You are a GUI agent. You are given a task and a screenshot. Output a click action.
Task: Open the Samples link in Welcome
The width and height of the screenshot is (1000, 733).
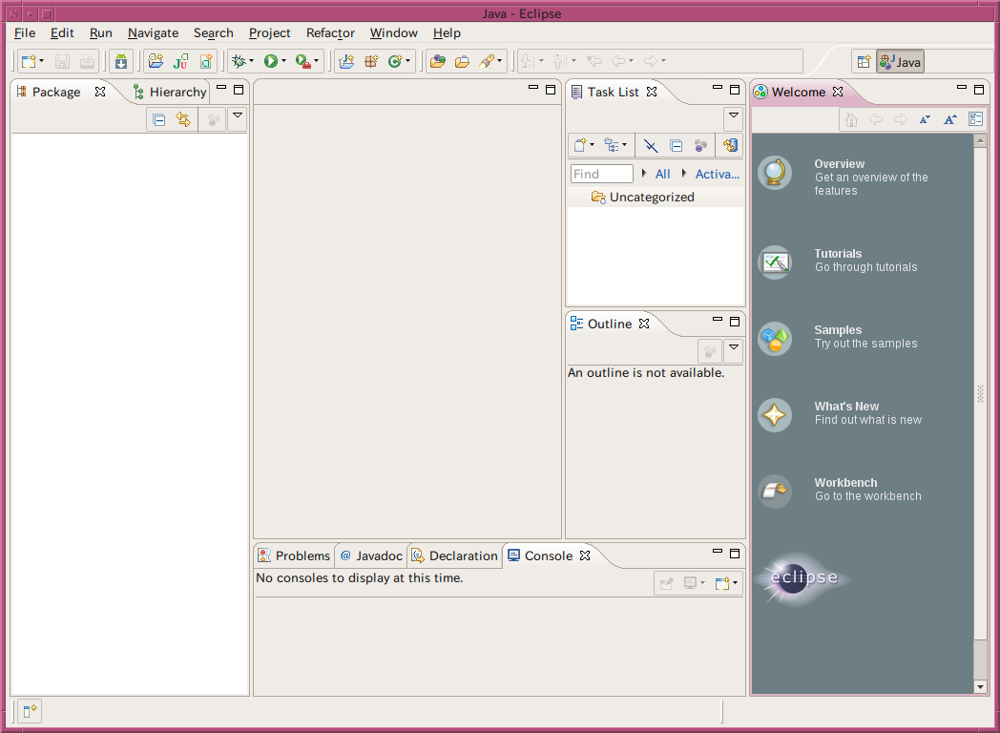838,330
